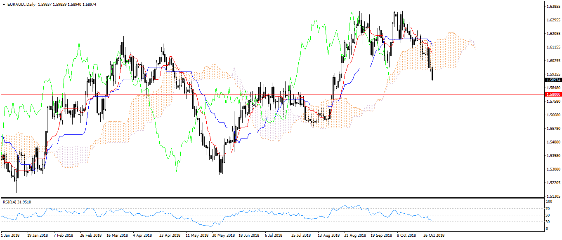Click the 1.6295 price axis label
Screen dimensions: 562x240
pyautogui.click(x=553, y=20)
